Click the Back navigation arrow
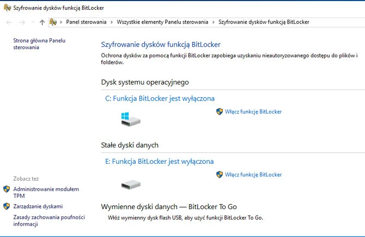365x237 pixels. (x=9, y=22)
